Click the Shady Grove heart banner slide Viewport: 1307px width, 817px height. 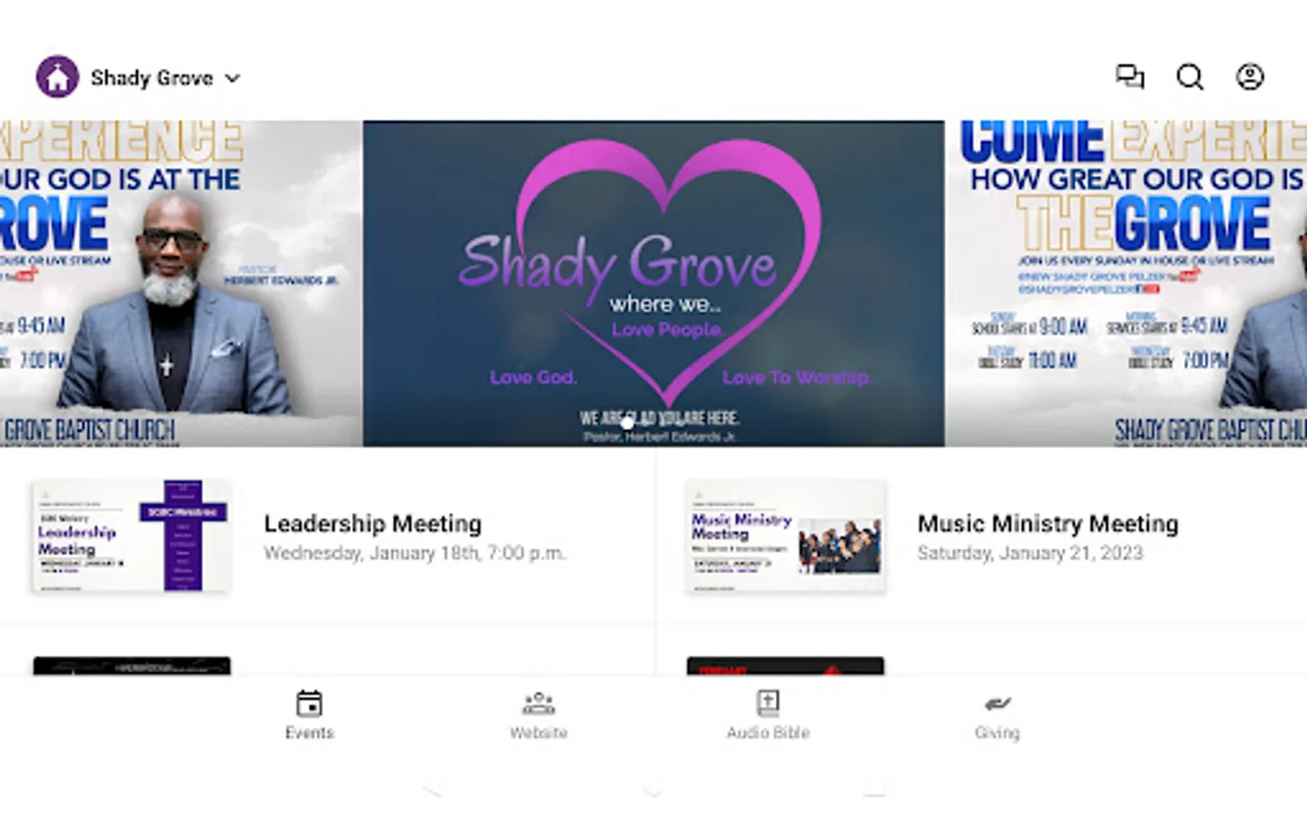point(653,283)
